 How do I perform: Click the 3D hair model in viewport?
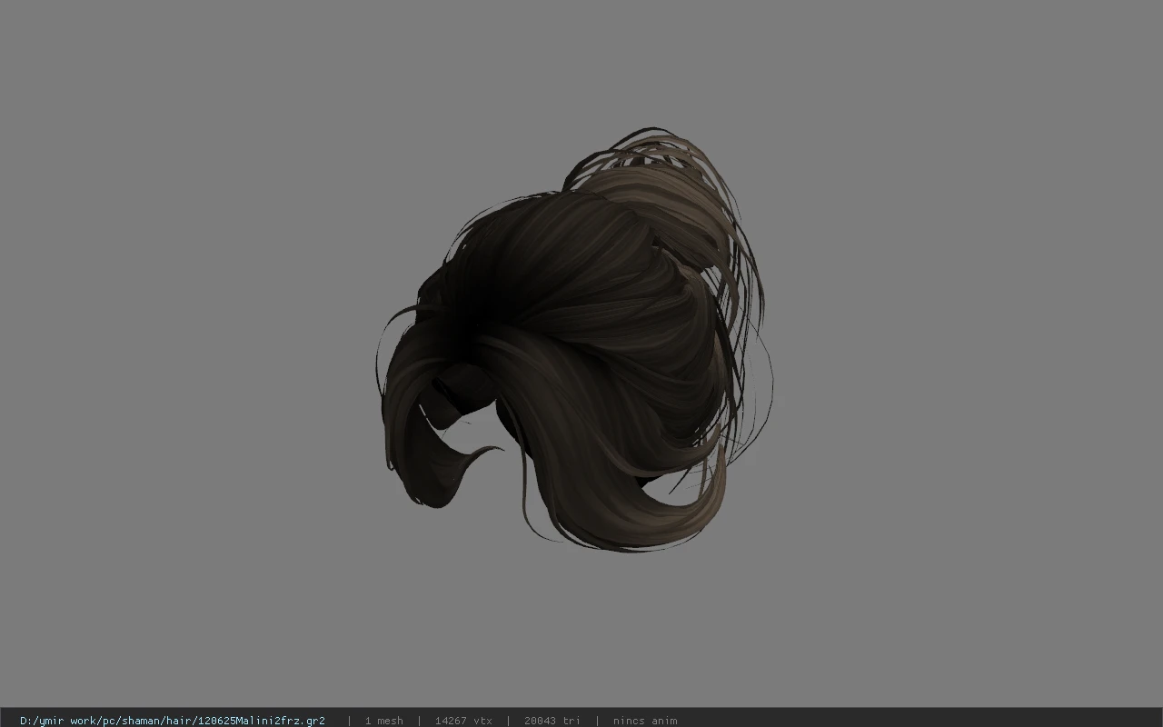574,341
